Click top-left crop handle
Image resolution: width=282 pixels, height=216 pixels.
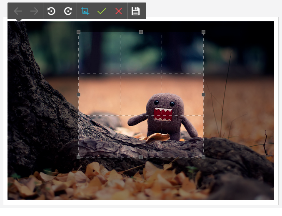tap(78, 32)
